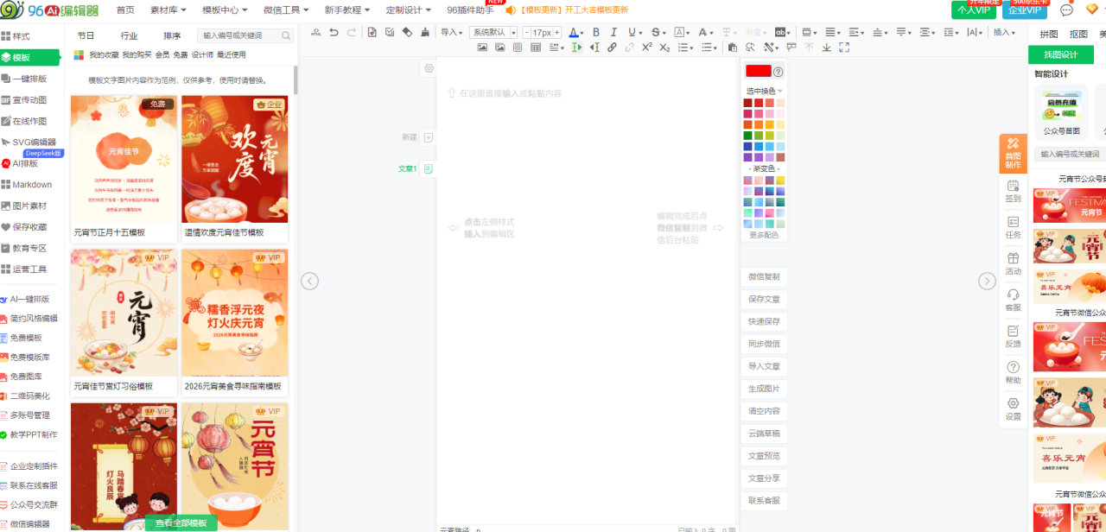Click the HTML source code icon

[x=315, y=33]
